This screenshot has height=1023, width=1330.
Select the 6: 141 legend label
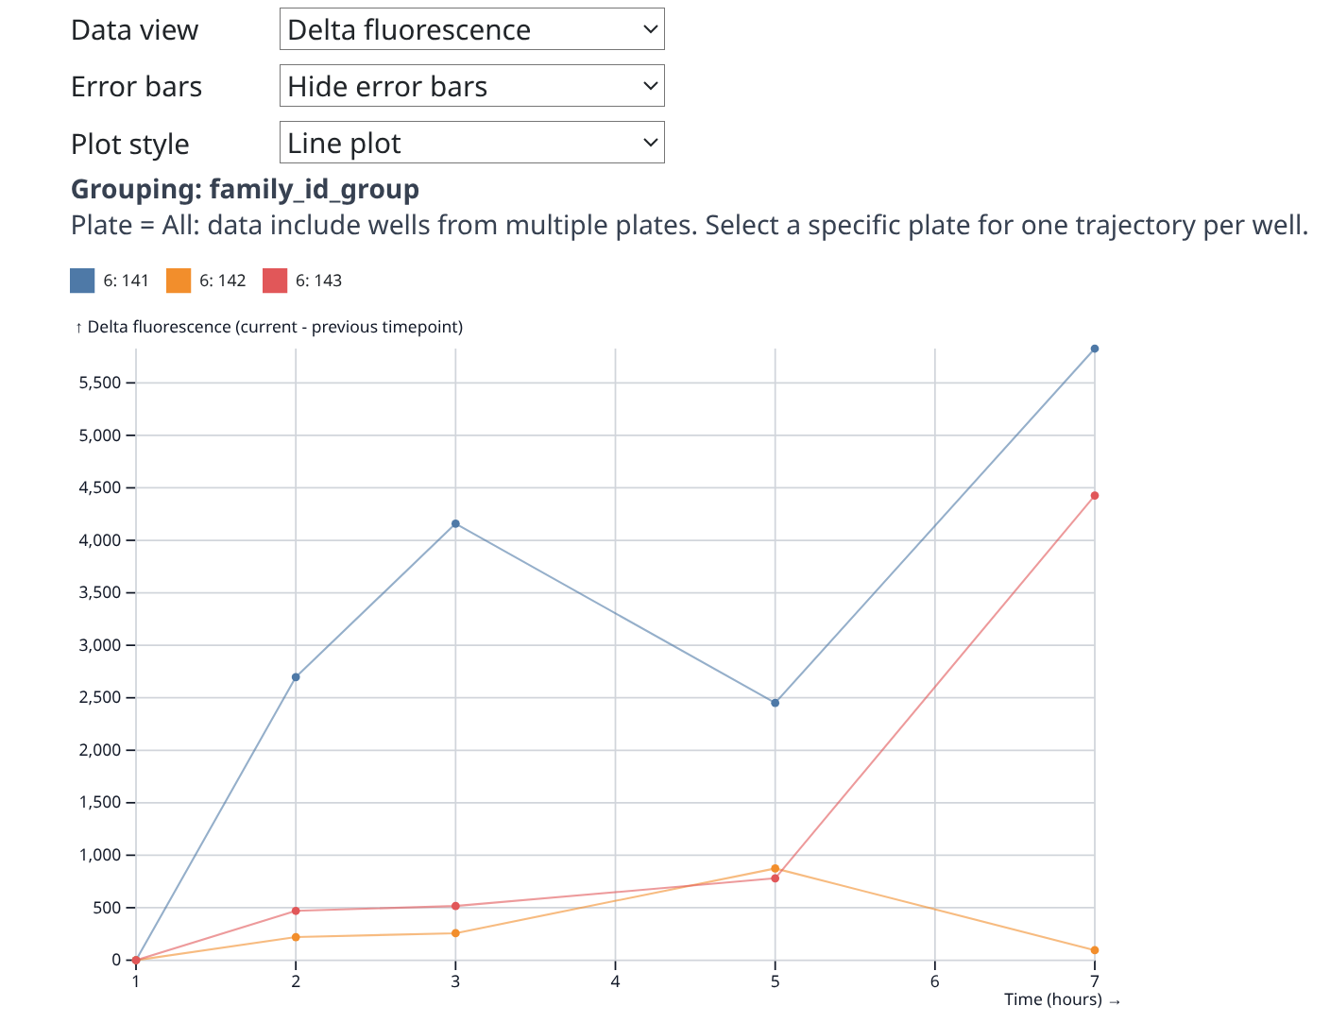tap(127, 281)
